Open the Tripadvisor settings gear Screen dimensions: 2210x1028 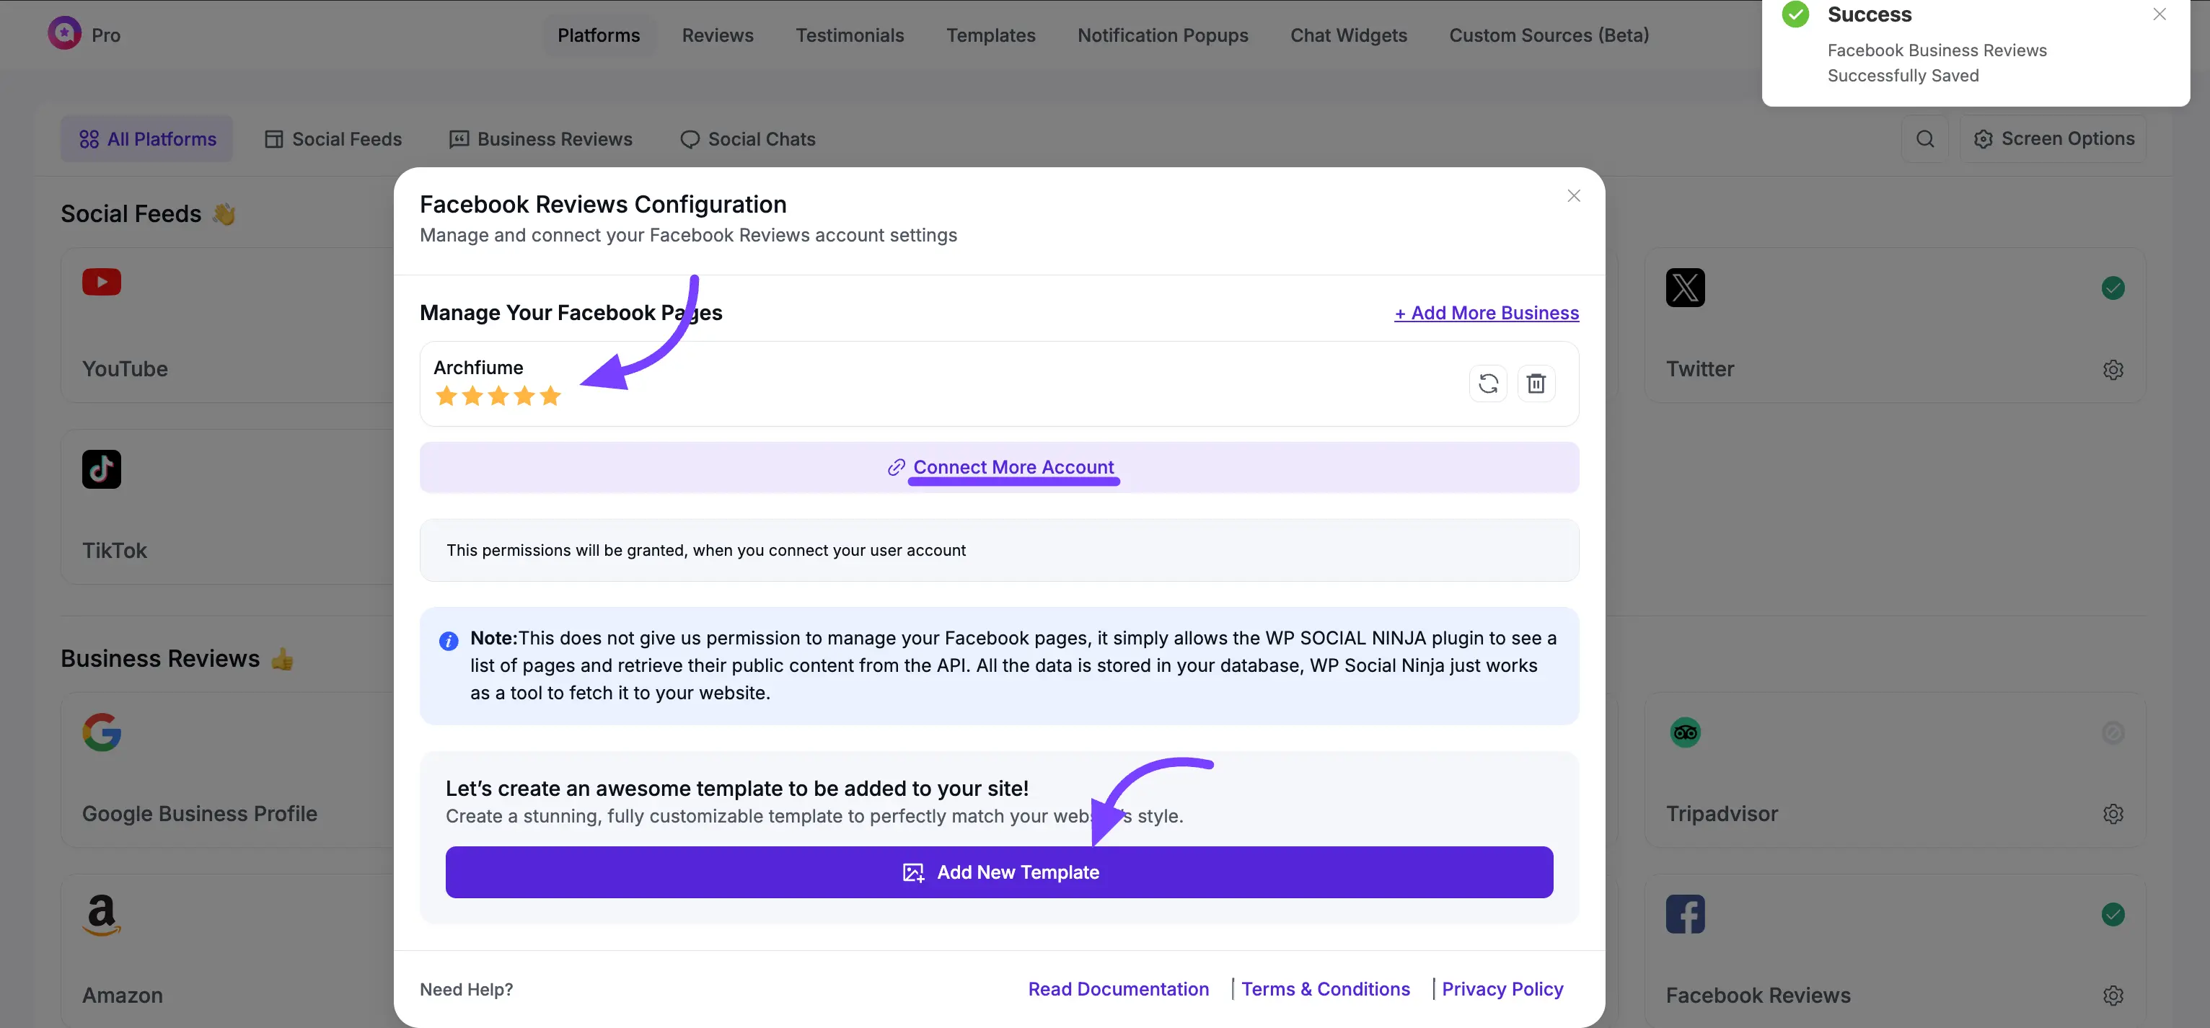[2112, 814]
